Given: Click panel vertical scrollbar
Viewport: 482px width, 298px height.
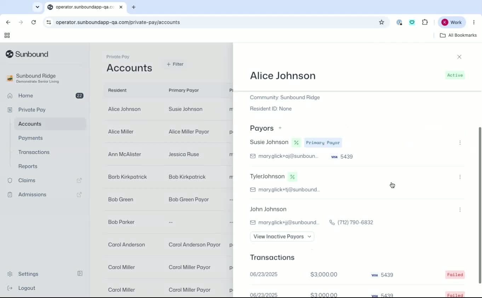Looking at the screenshot, I should [480, 205].
